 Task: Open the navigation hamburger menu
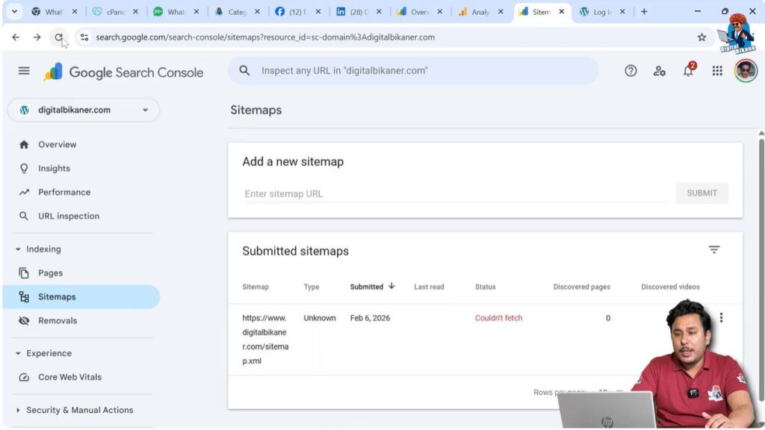(x=23, y=70)
